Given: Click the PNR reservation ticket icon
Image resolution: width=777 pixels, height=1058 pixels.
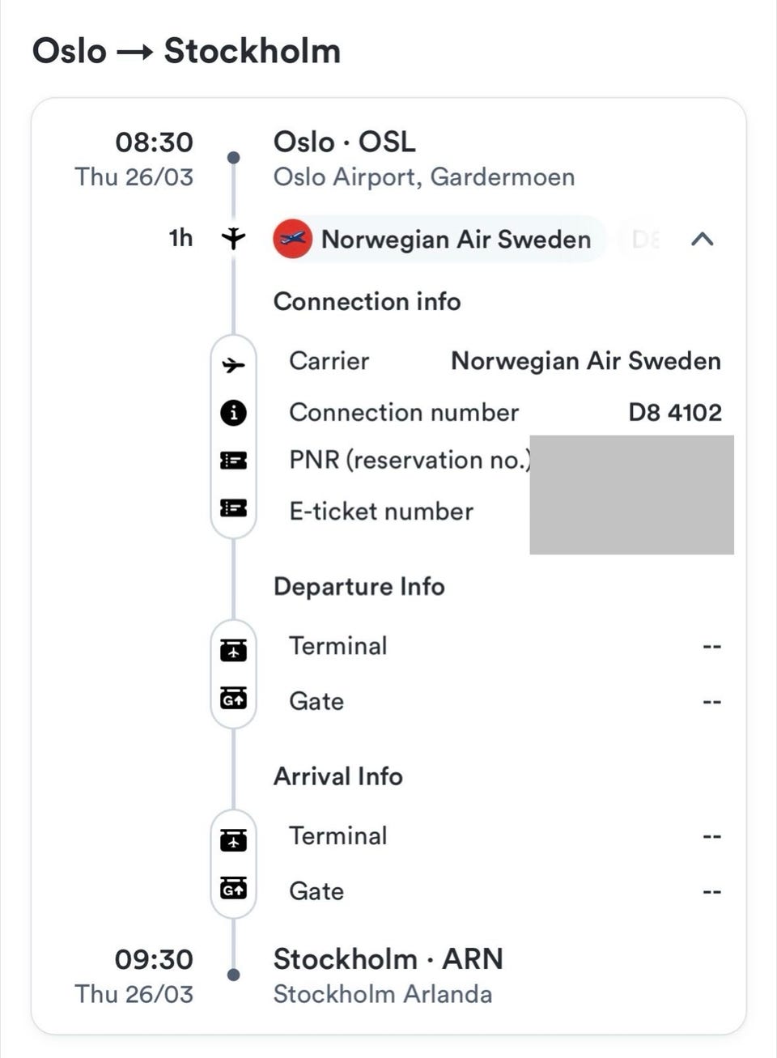Looking at the screenshot, I should [233, 461].
